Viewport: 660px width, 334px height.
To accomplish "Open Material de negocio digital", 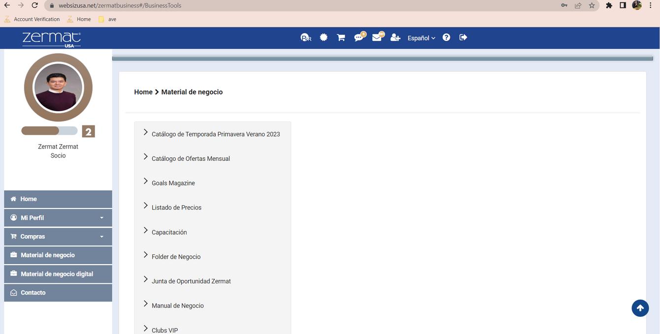I will point(58,274).
